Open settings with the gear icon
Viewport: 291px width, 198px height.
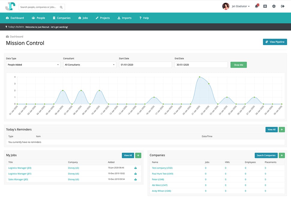pyautogui.click(x=274, y=6)
